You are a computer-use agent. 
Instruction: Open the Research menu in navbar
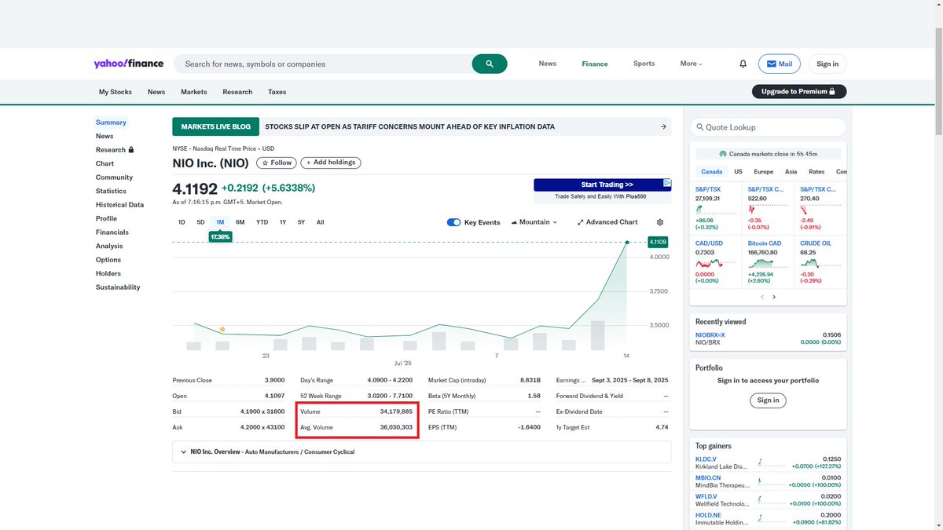237,92
